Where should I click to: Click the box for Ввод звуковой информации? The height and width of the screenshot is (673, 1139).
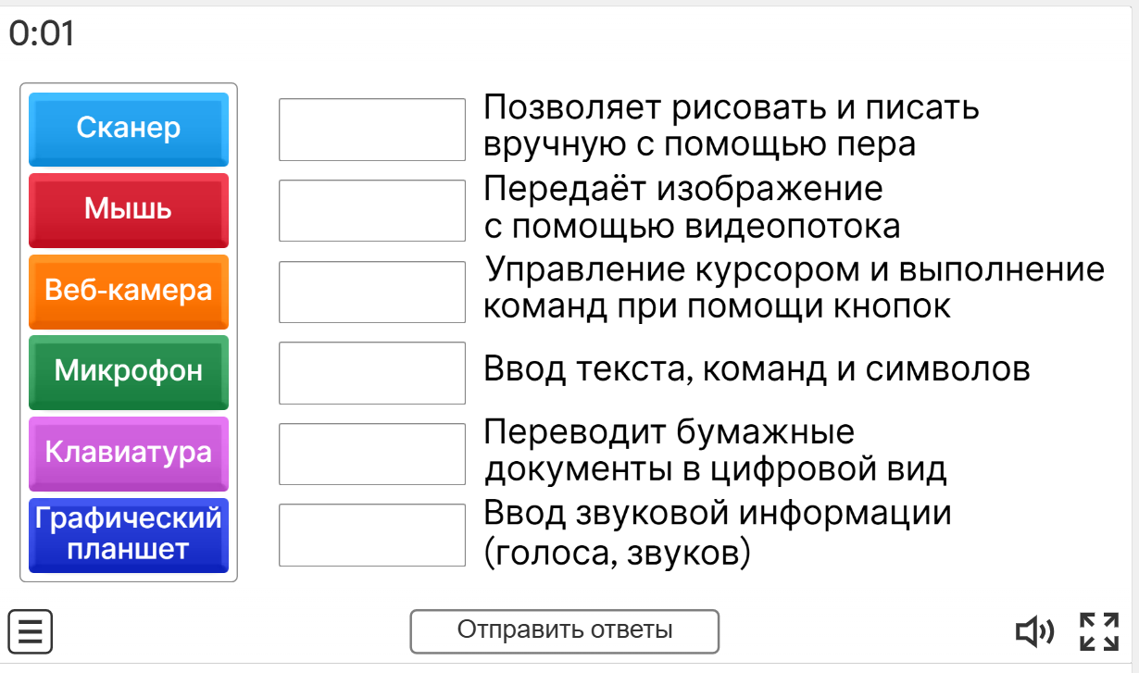point(372,535)
